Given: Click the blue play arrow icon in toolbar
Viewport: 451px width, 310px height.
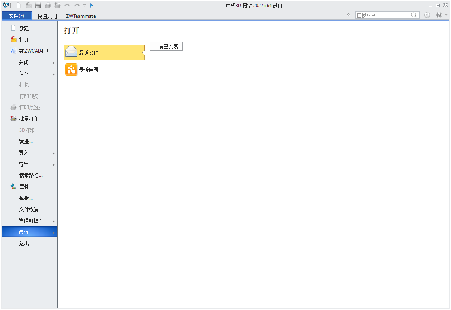Looking at the screenshot, I should [91, 5].
